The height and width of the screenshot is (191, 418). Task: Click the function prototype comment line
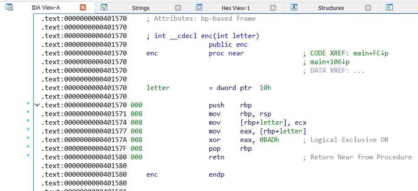click(203, 36)
